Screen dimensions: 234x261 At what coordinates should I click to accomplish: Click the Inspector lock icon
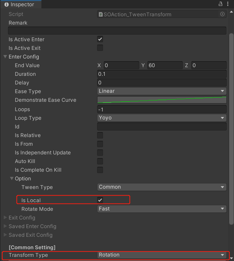coord(221,4)
